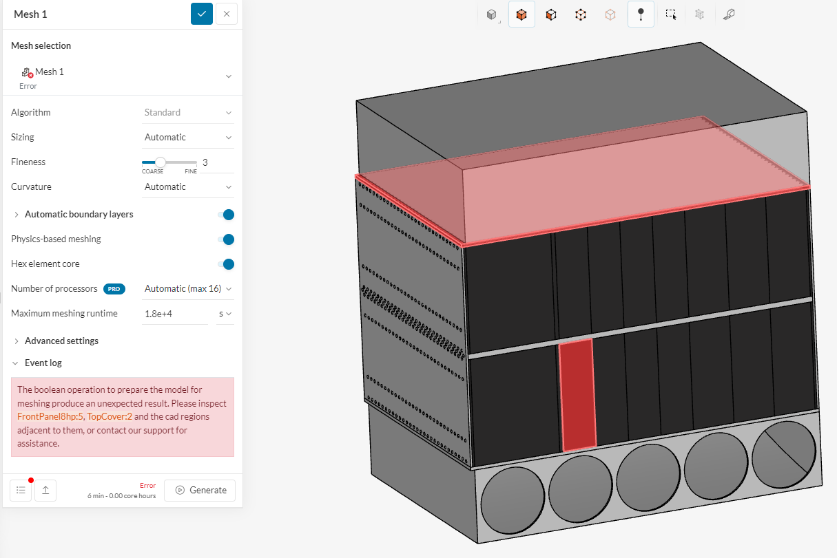837x558 pixels.
Task: Click the pin point selection tool
Action: [641, 14]
